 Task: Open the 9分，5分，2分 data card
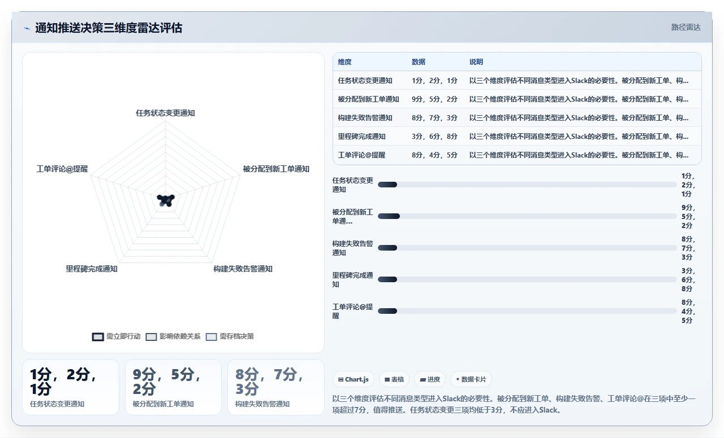pyautogui.click(x=173, y=387)
